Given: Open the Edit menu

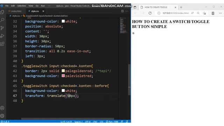Looking at the screenshot, I should (x=13, y=6).
